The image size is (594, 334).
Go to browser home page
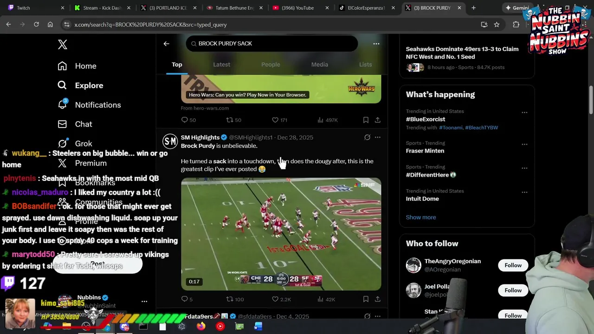tap(50, 25)
